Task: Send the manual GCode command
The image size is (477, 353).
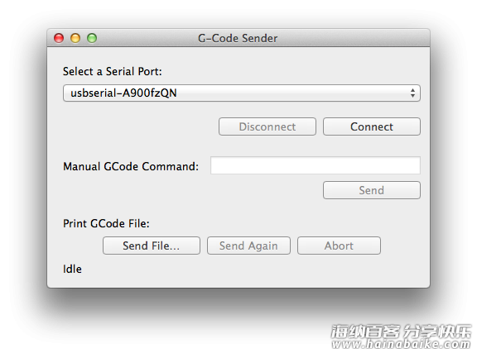Action: 372,190
